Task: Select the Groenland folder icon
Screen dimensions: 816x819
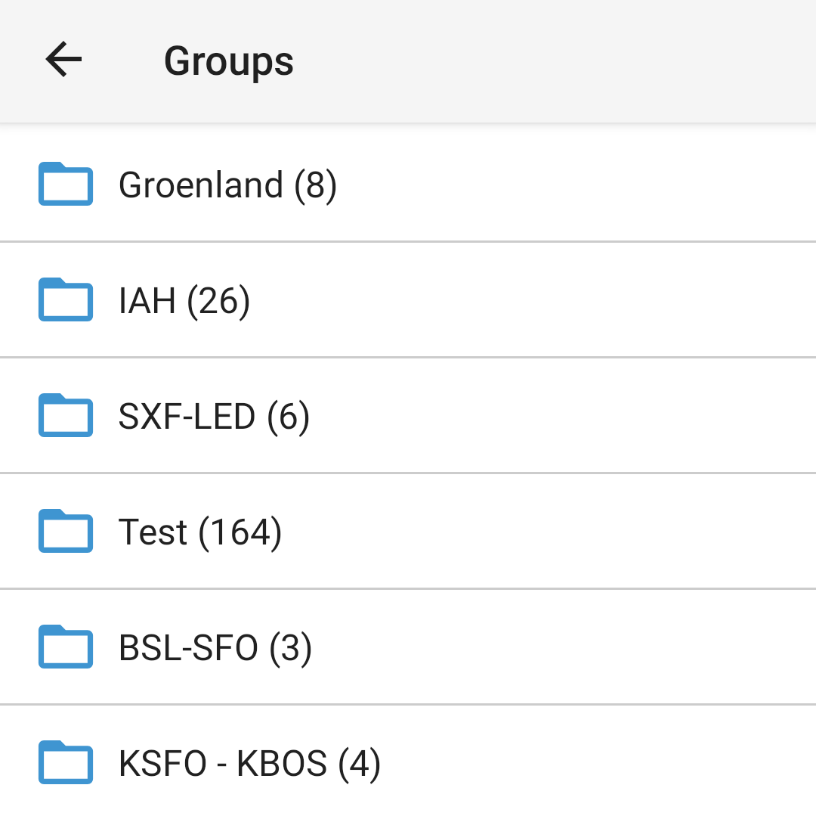Action: tap(66, 184)
